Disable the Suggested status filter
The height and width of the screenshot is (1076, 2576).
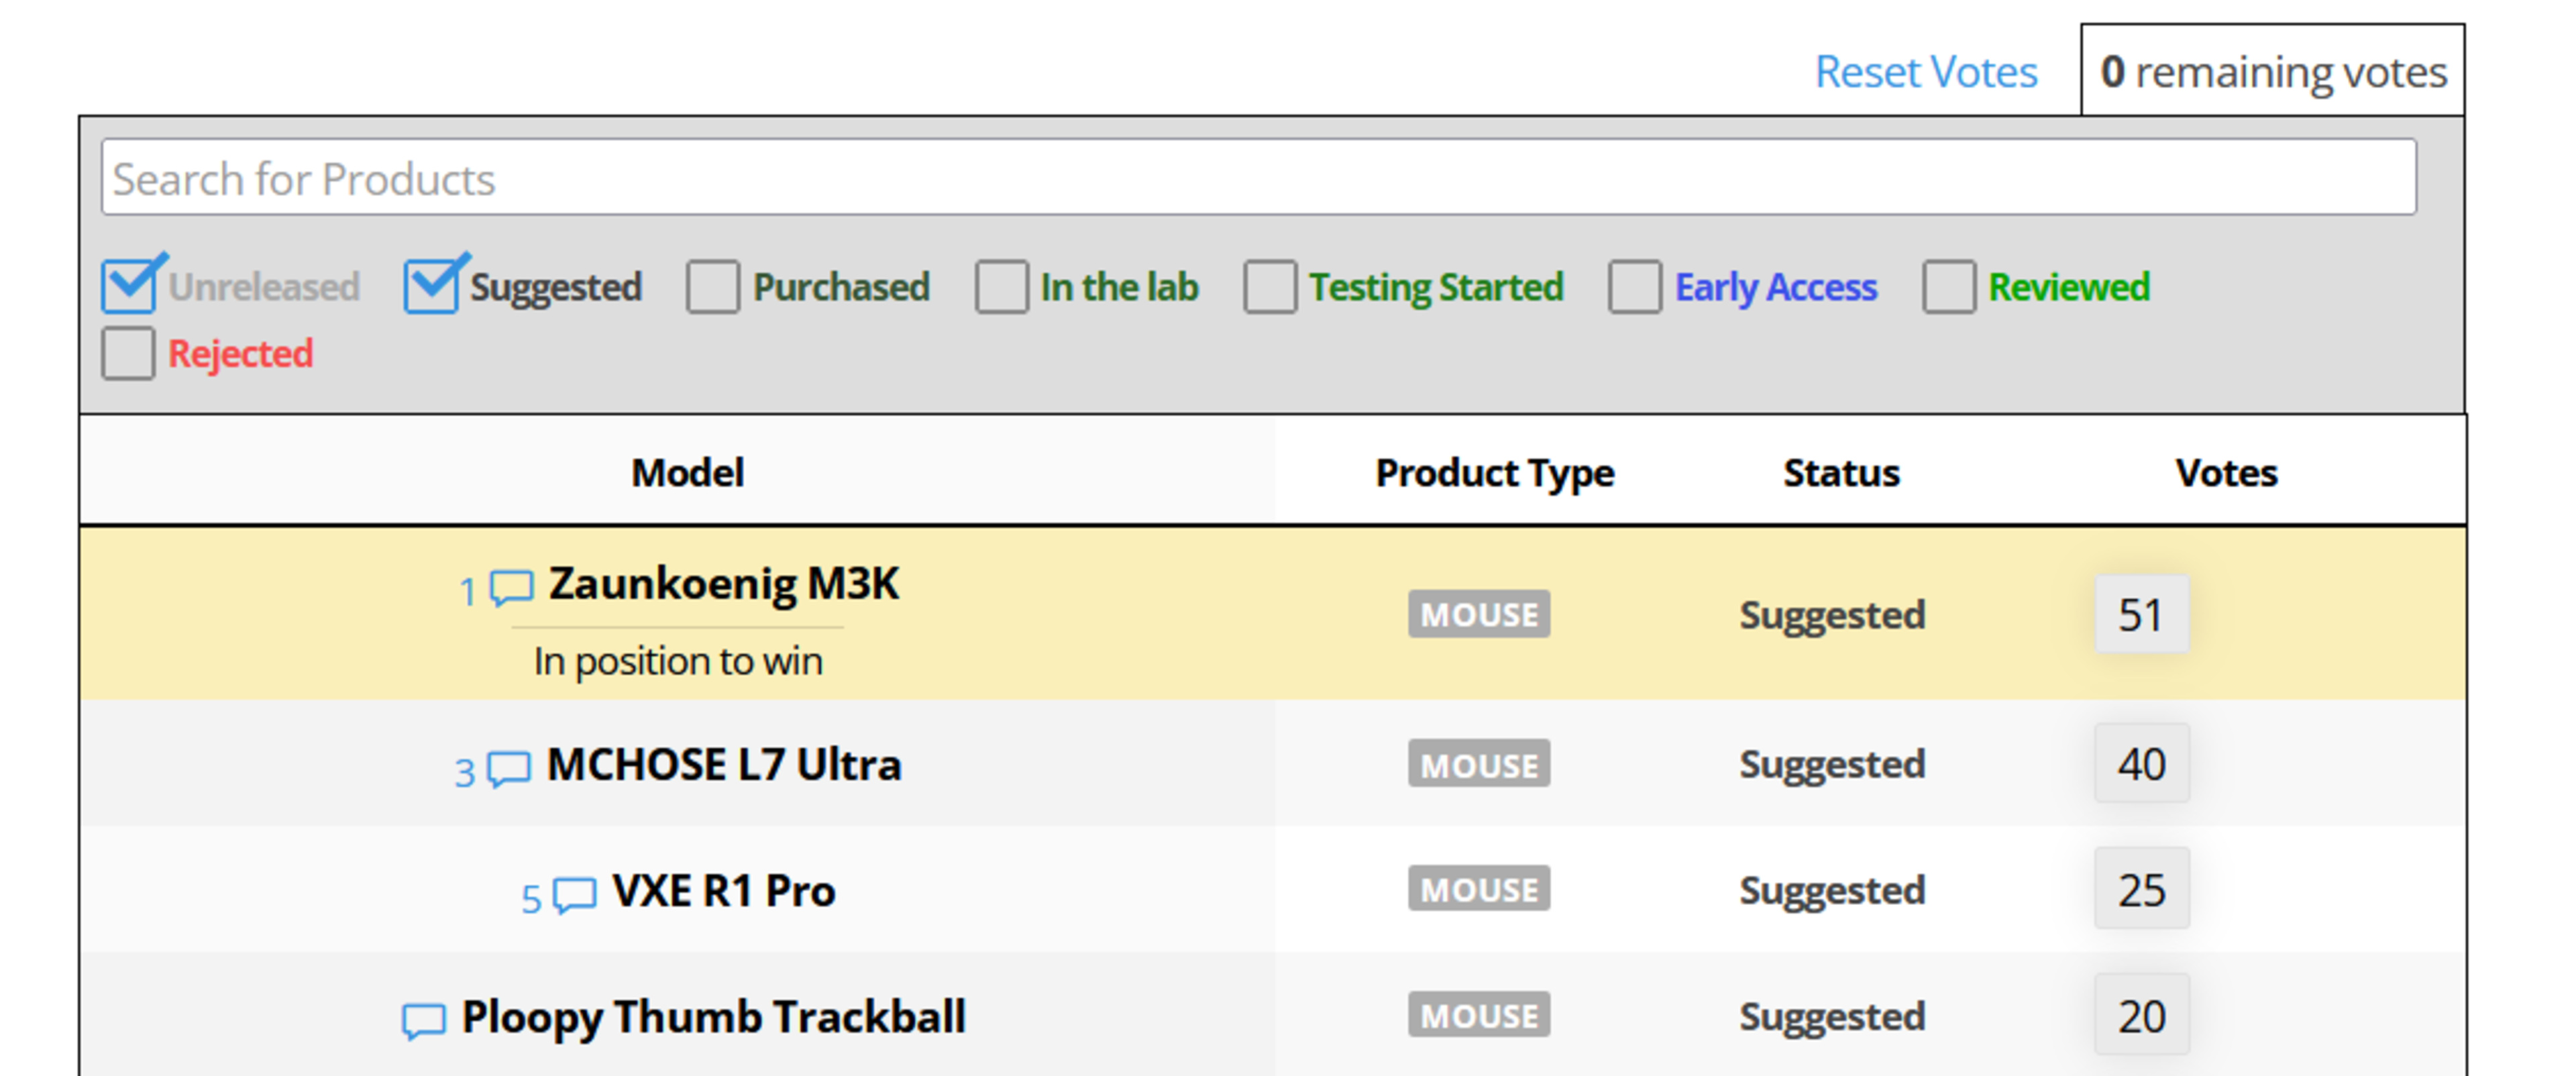[x=432, y=287]
